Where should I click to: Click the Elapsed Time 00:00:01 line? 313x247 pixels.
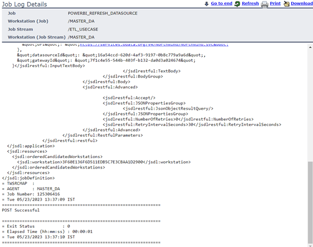(48, 231)
